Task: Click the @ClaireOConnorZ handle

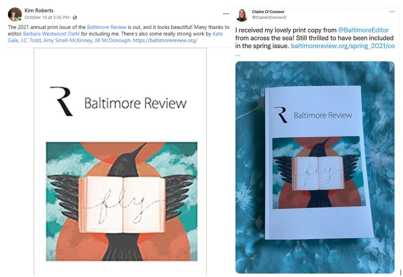Action: tap(269, 18)
